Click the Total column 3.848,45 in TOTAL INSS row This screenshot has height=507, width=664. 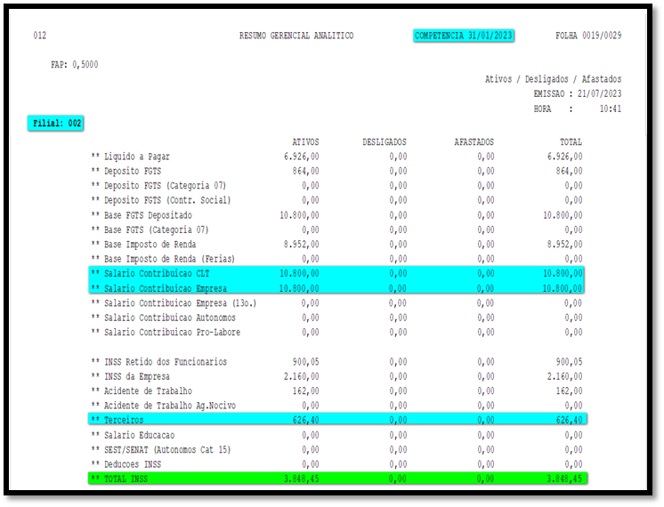coord(564,479)
